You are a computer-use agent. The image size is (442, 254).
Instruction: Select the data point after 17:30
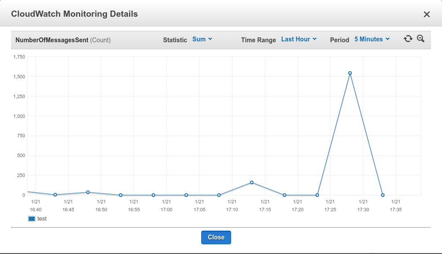[383, 195]
